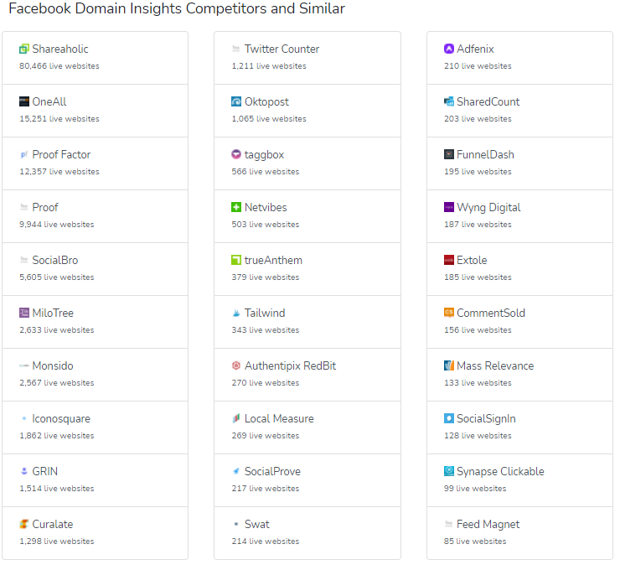Open the Proof link with 9,944 websites
This screenshot has height=570, width=620.
45,208
